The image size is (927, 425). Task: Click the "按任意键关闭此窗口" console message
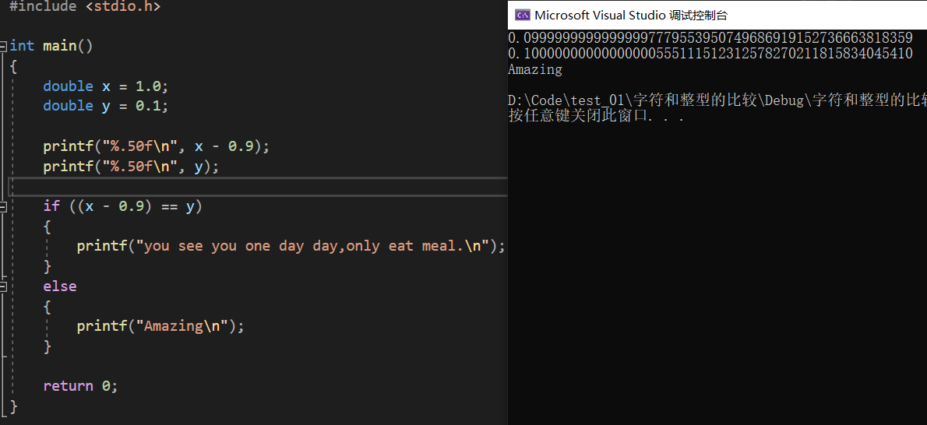[597, 117]
